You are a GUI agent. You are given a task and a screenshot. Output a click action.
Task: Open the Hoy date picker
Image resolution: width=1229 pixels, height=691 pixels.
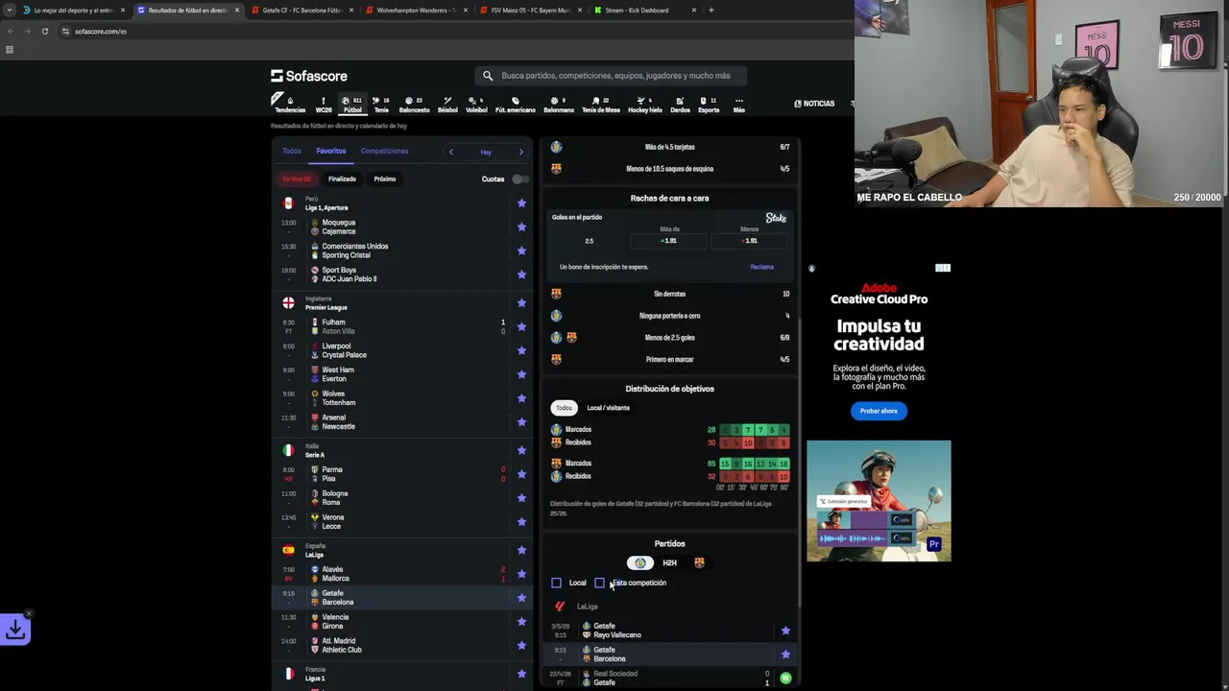(x=486, y=152)
